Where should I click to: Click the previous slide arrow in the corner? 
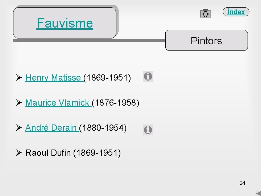click(258, 193)
